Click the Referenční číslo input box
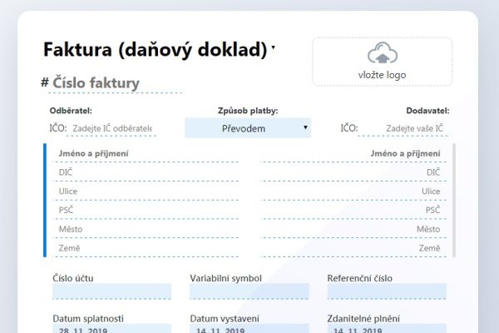This screenshot has width=499, height=333. (386, 291)
